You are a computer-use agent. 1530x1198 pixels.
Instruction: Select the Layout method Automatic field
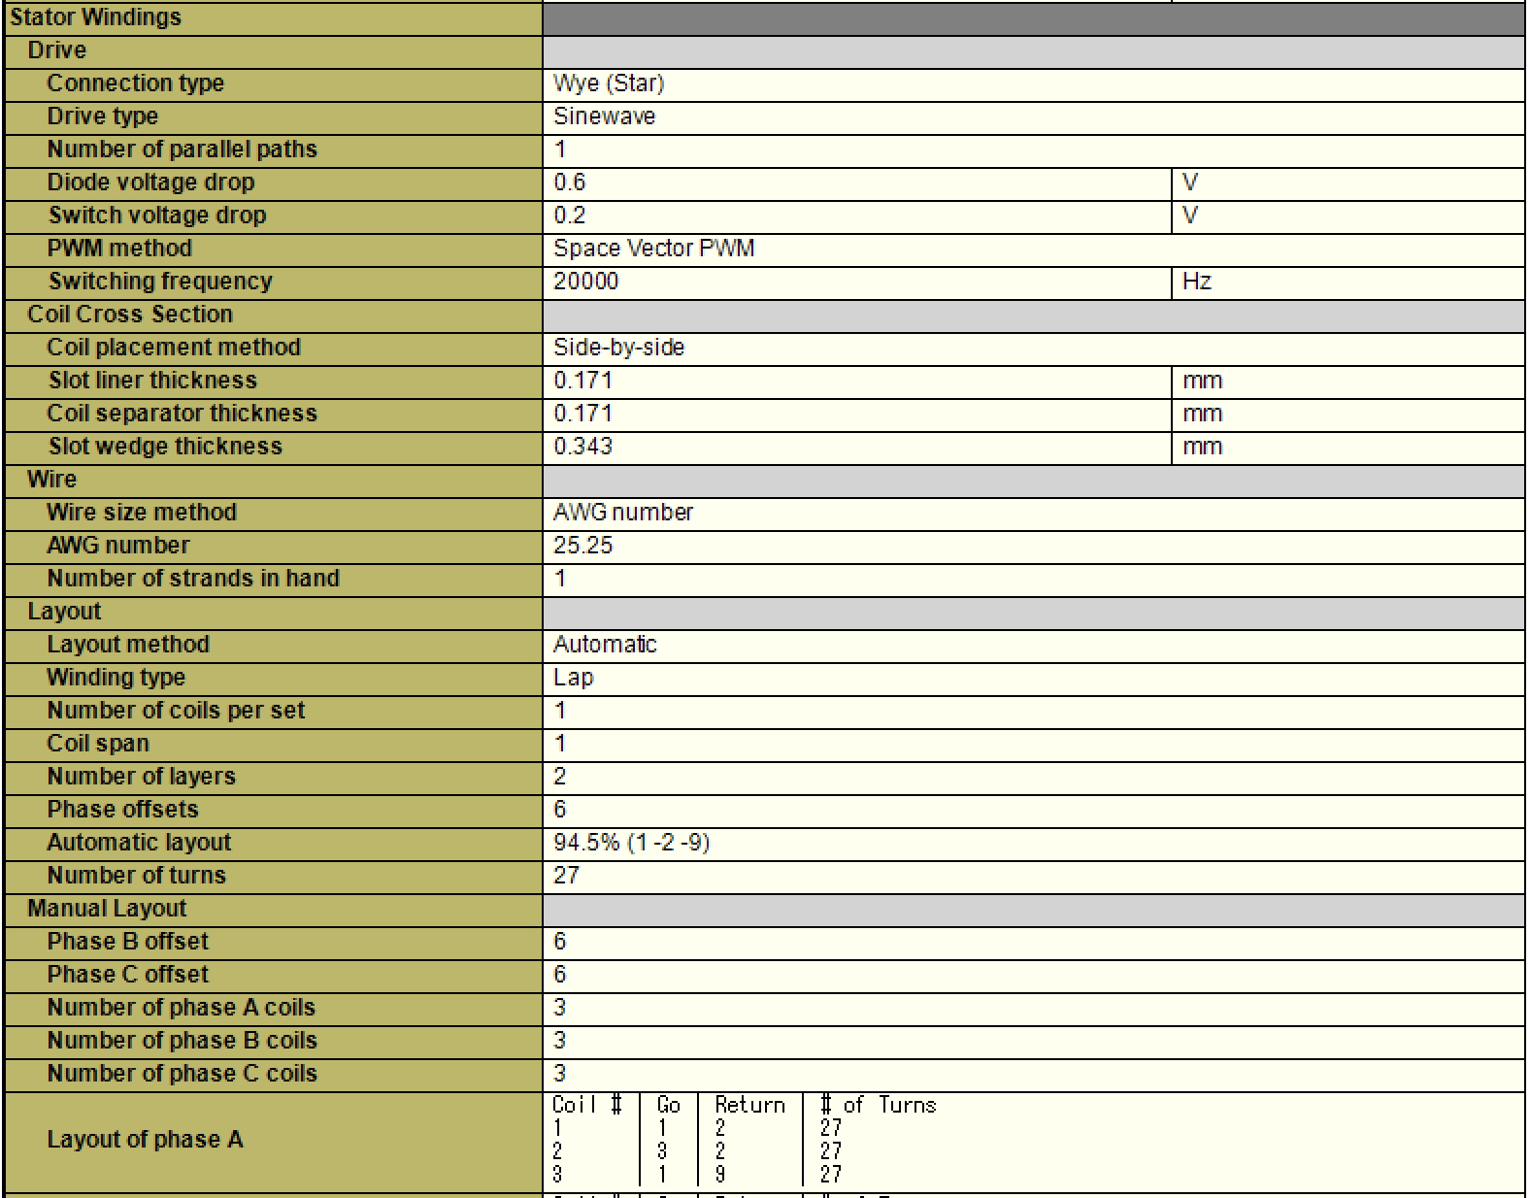(605, 645)
